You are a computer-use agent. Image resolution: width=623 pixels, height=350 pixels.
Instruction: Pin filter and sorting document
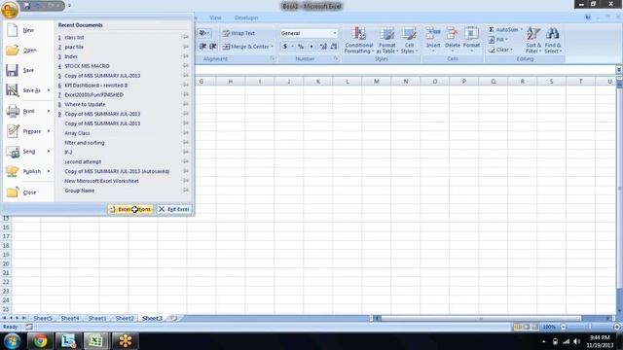(x=186, y=143)
